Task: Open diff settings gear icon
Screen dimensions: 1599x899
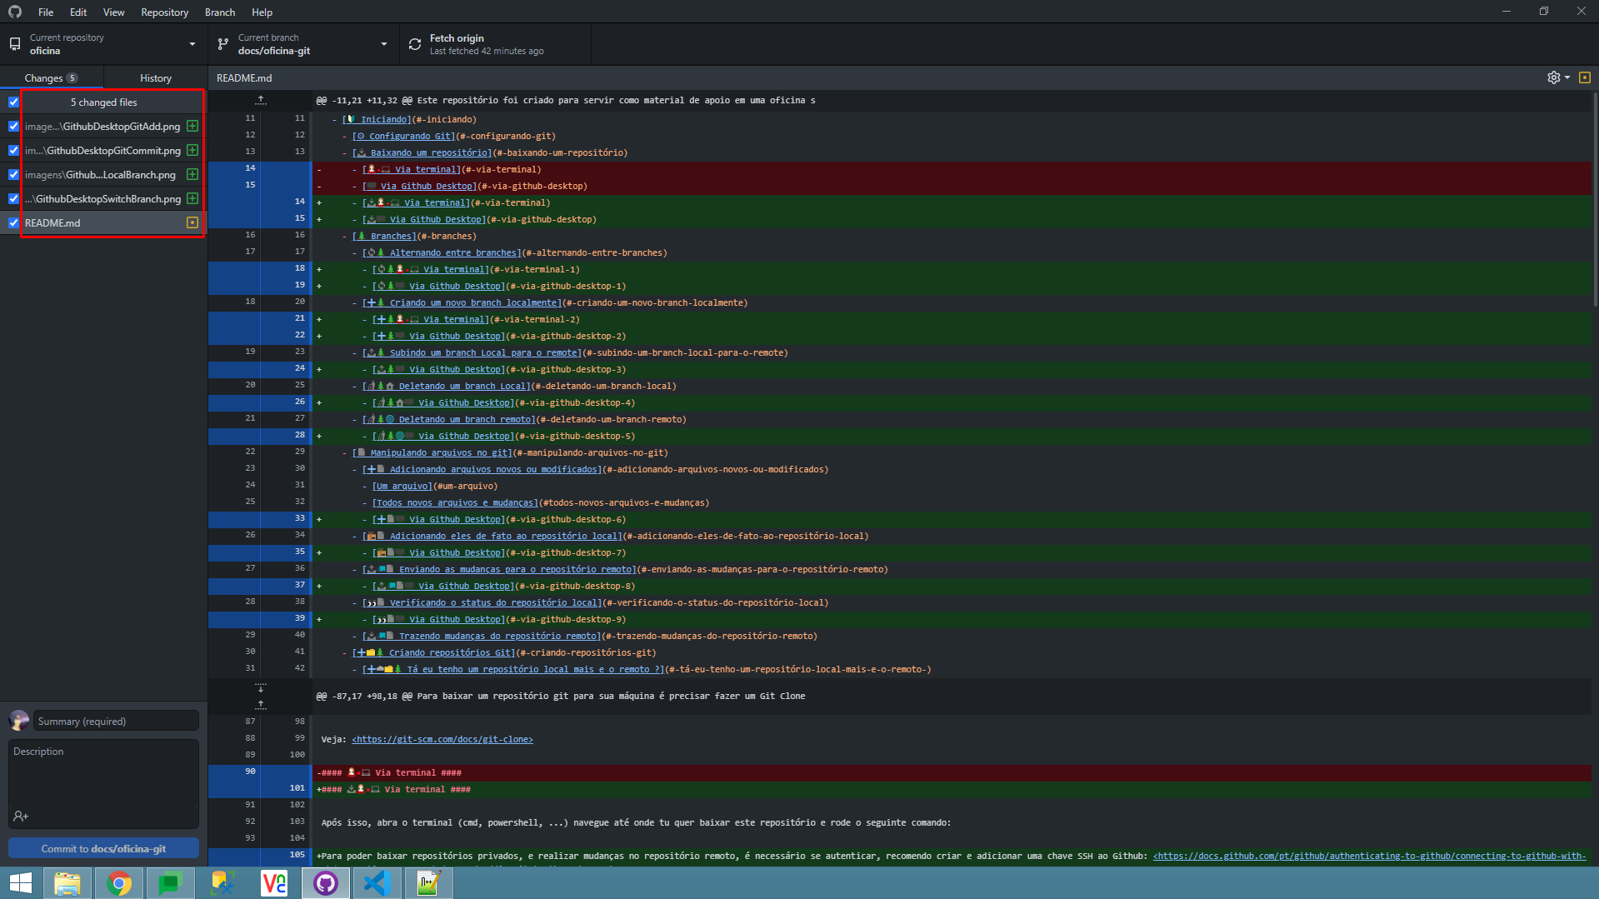Action: click(1553, 77)
